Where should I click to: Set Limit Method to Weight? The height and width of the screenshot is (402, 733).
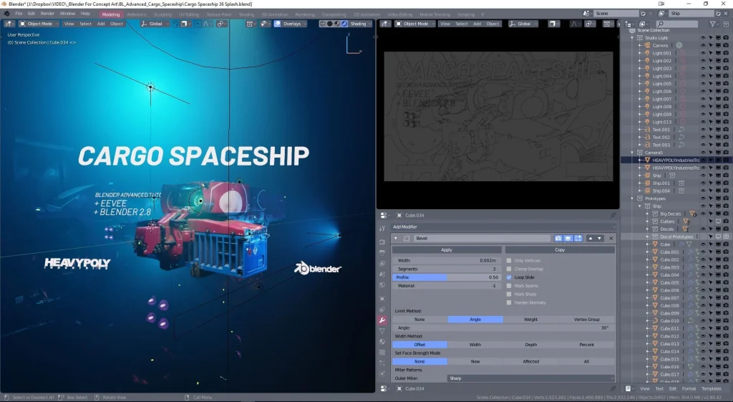[x=530, y=319]
